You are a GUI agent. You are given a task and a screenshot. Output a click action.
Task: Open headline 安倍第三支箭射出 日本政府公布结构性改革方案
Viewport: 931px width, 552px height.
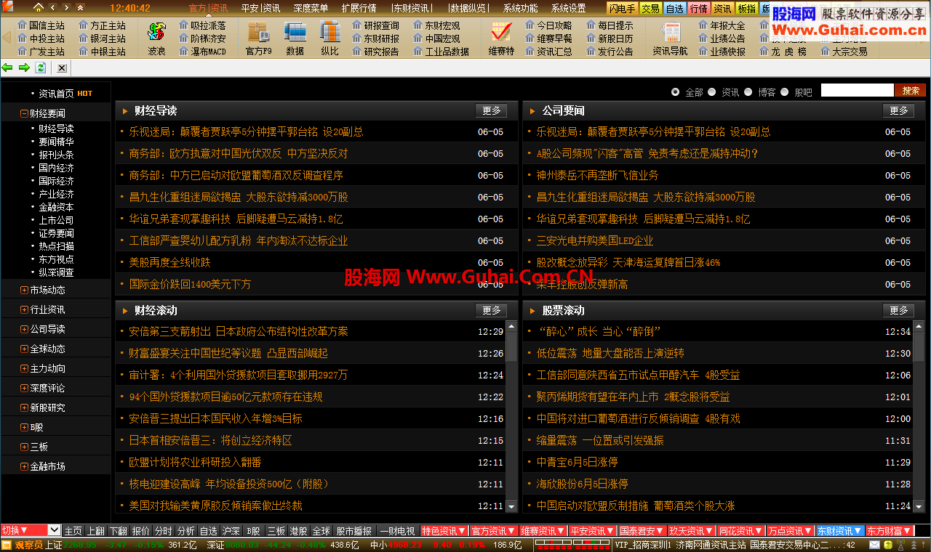tap(239, 331)
